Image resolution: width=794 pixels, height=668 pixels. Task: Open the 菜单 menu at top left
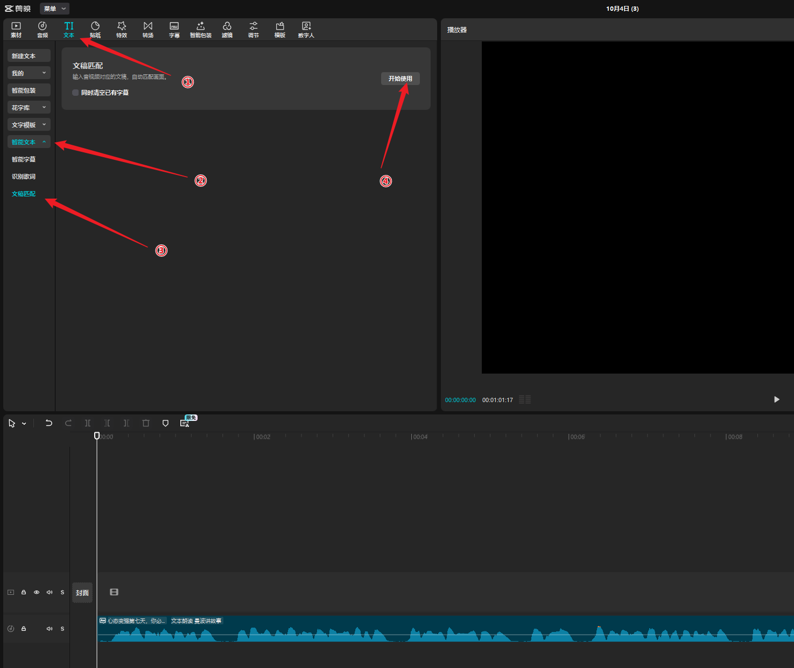[54, 9]
